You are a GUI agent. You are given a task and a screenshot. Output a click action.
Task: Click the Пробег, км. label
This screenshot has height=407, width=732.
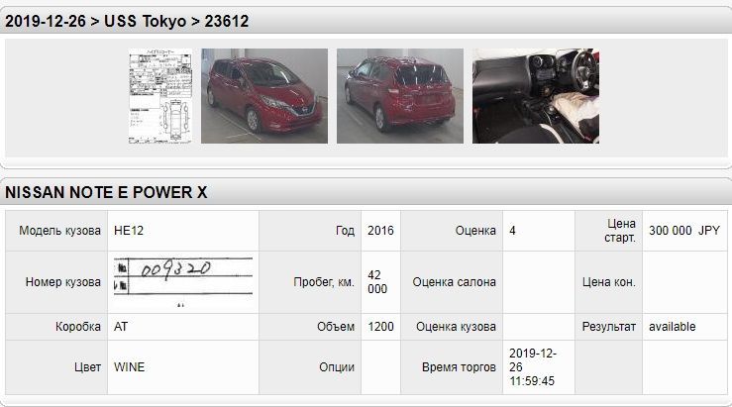click(324, 282)
